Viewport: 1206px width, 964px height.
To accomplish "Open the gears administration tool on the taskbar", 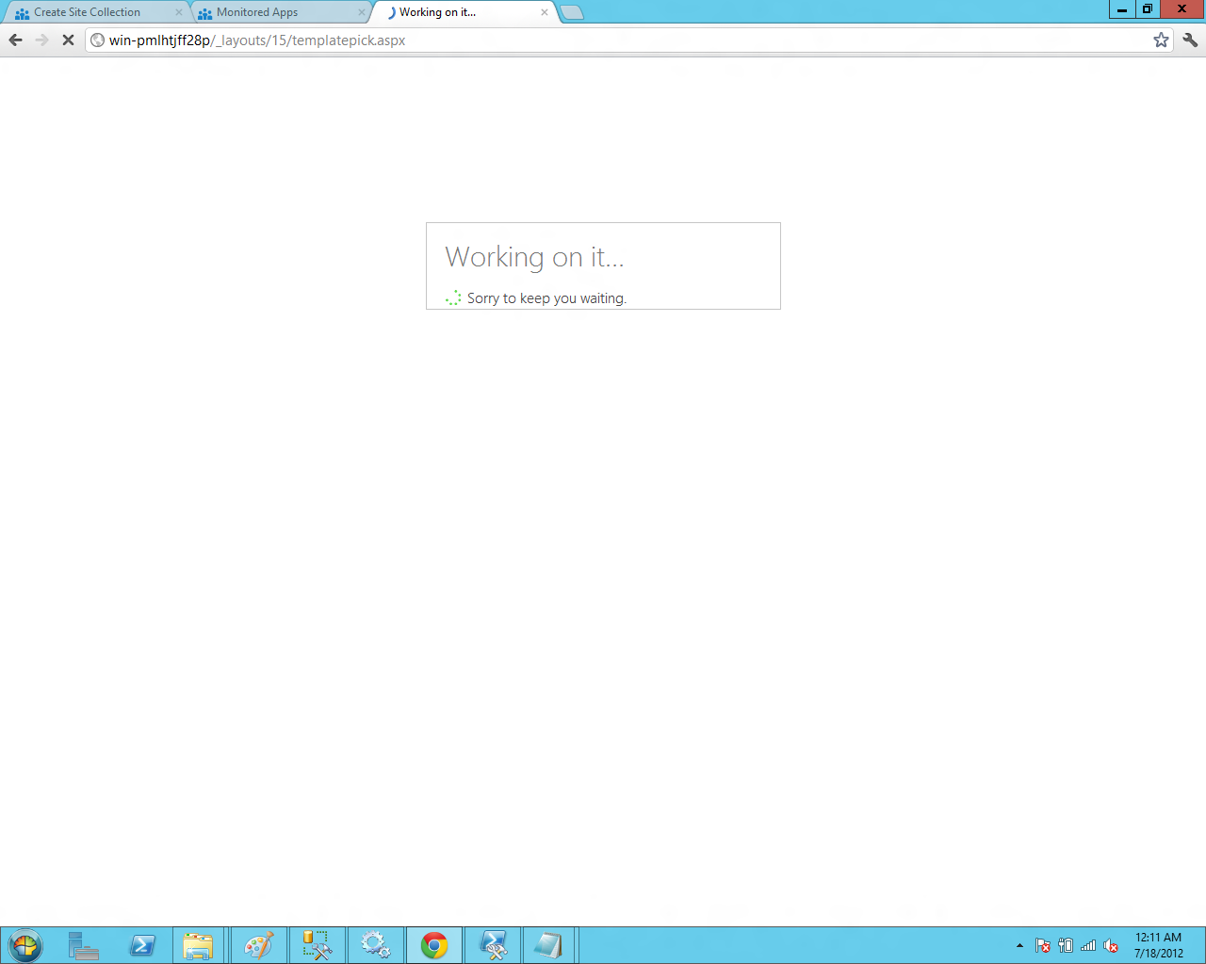I will click(x=376, y=945).
